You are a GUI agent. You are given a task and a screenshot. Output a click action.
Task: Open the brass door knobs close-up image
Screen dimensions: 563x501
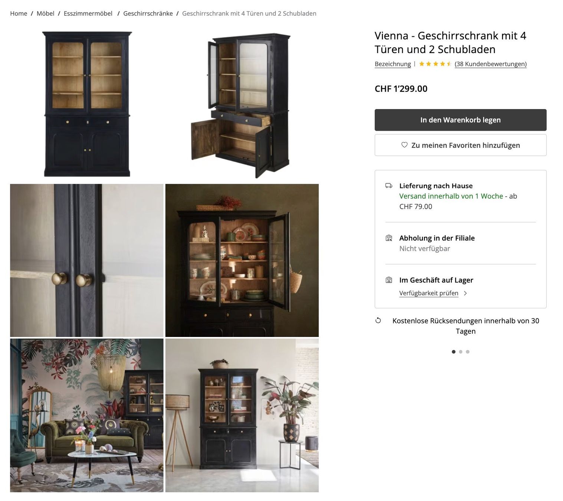(87, 261)
